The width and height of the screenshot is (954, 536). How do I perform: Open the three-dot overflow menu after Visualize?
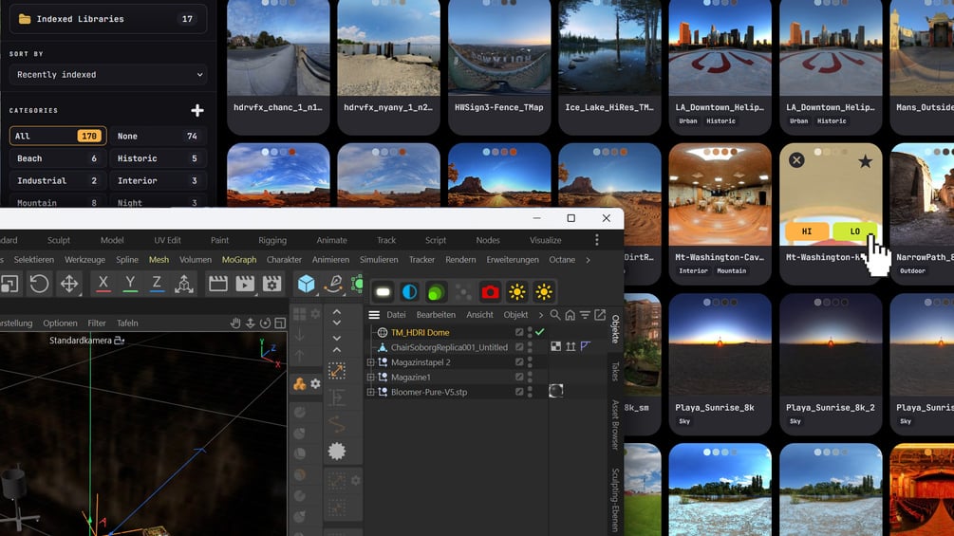click(597, 240)
